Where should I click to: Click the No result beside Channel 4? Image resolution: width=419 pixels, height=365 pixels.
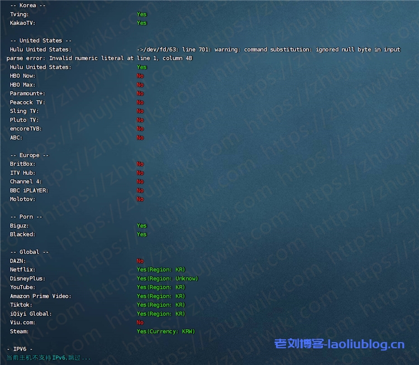[x=140, y=181]
